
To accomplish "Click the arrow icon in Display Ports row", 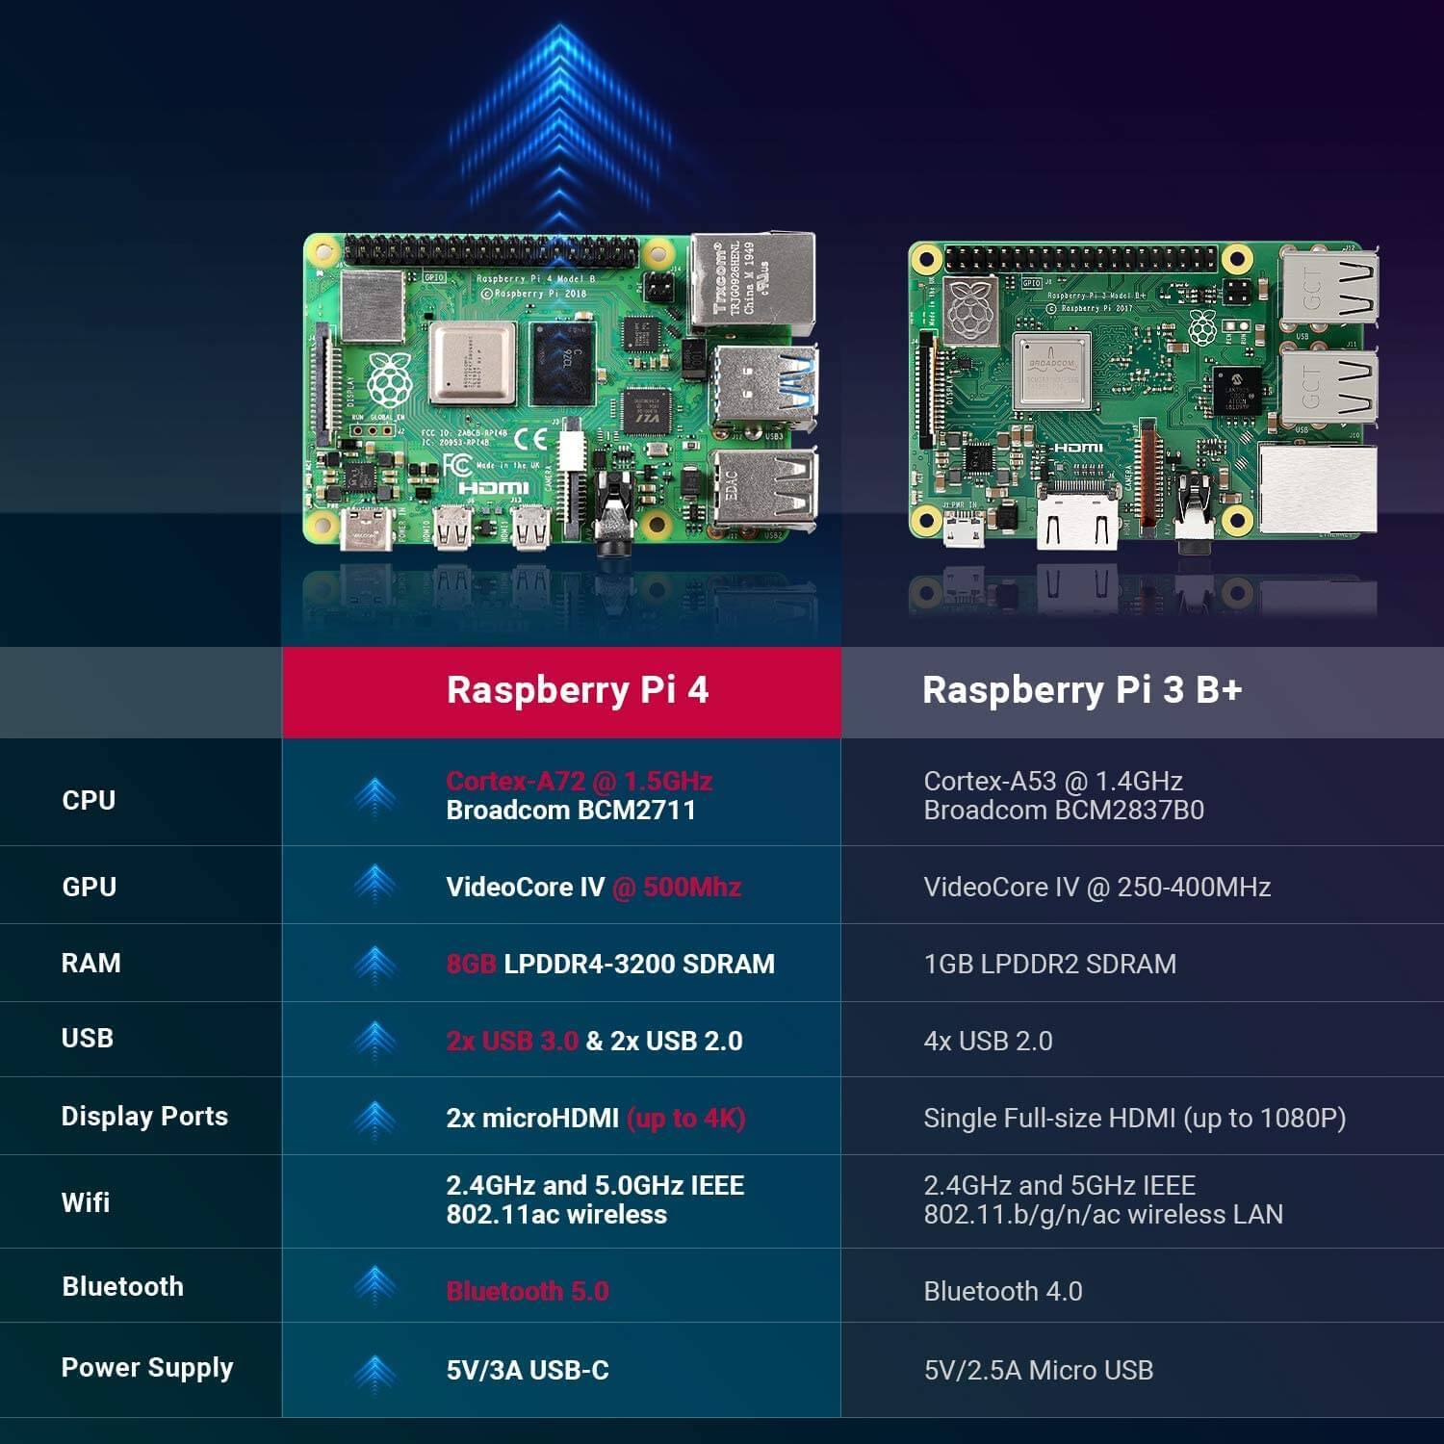I will (374, 1117).
